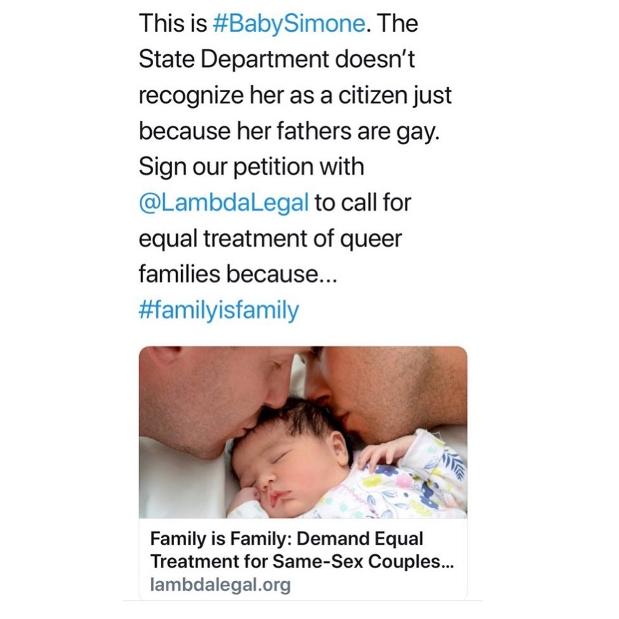
Task: Click the "State Department doesn't" text line
Action: tap(276, 62)
